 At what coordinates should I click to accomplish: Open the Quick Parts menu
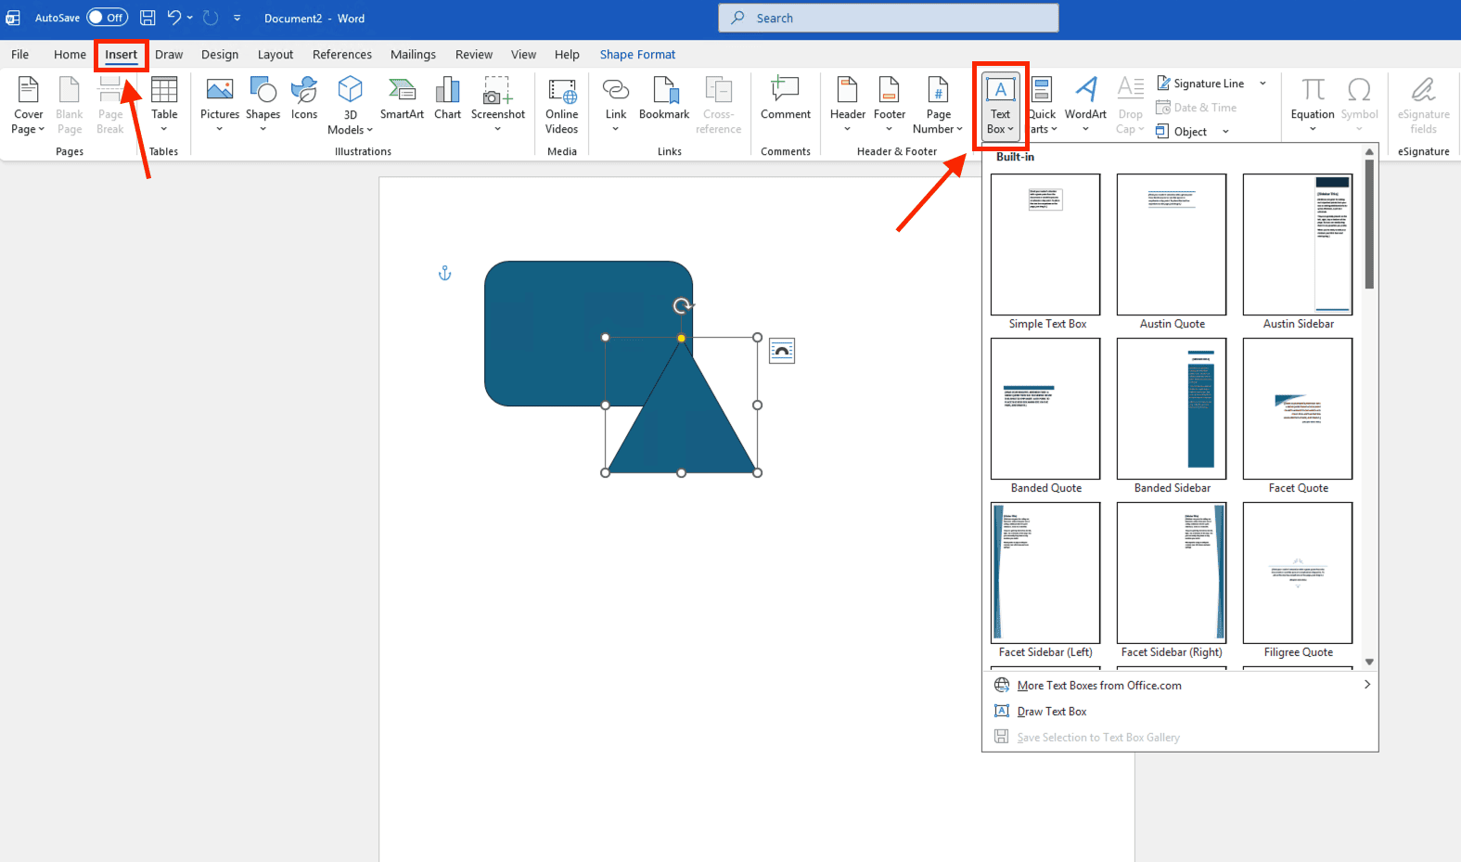[1043, 106]
